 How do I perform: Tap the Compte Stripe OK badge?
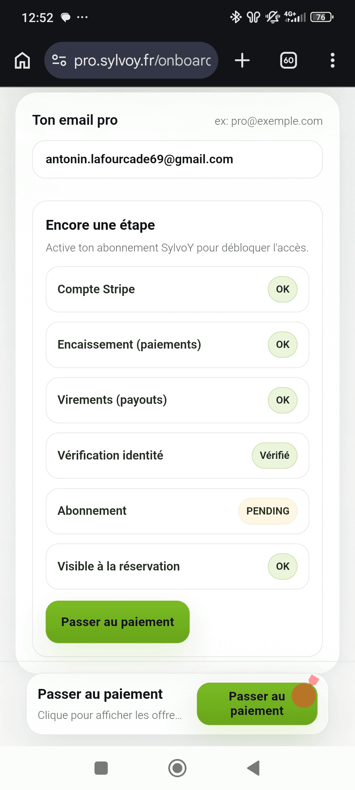tap(283, 289)
